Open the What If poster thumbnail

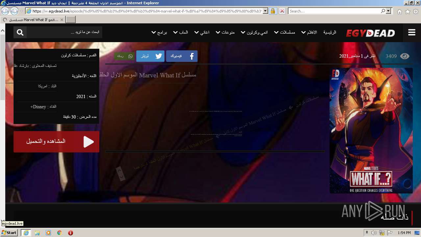pyautogui.click(x=371, y=131)
